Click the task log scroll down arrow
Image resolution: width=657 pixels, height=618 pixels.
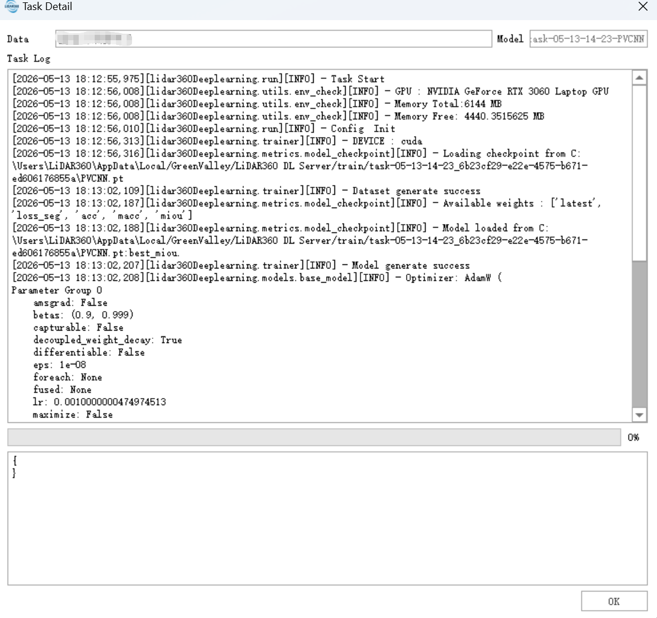[x=639, y=415]
